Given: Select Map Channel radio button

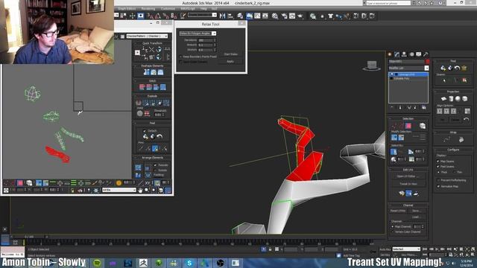Looking at the screenshot, I should [x=393, y=226].
